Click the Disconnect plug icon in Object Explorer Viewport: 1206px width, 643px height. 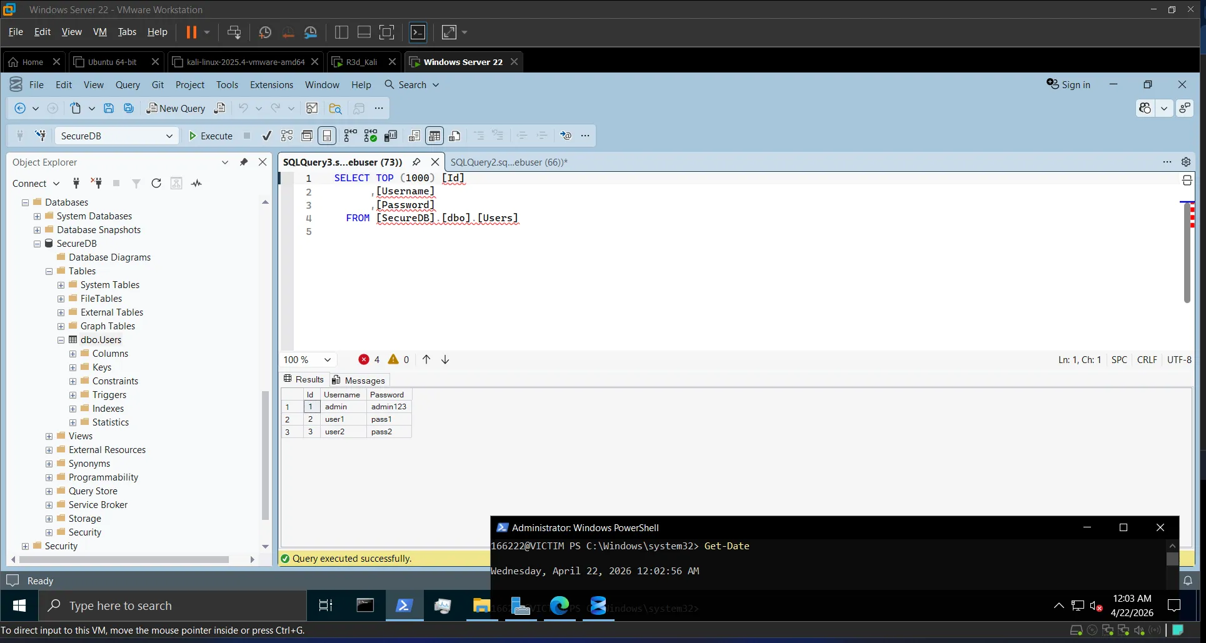tap(96, 183)
